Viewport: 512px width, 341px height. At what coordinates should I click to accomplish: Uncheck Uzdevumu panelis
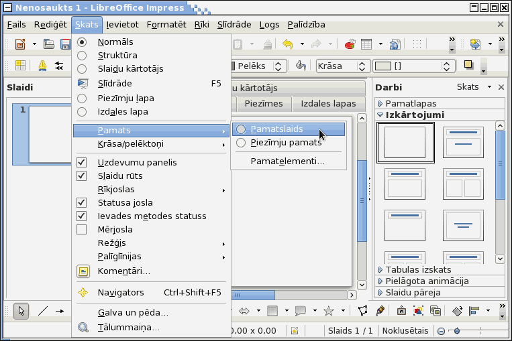[82, 162]
